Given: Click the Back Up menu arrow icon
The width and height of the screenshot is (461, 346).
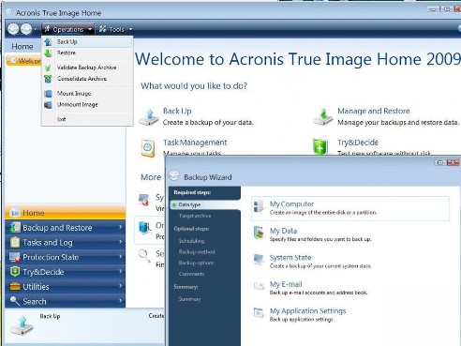Looking at the screenshot, I should (x=48, y=42).
